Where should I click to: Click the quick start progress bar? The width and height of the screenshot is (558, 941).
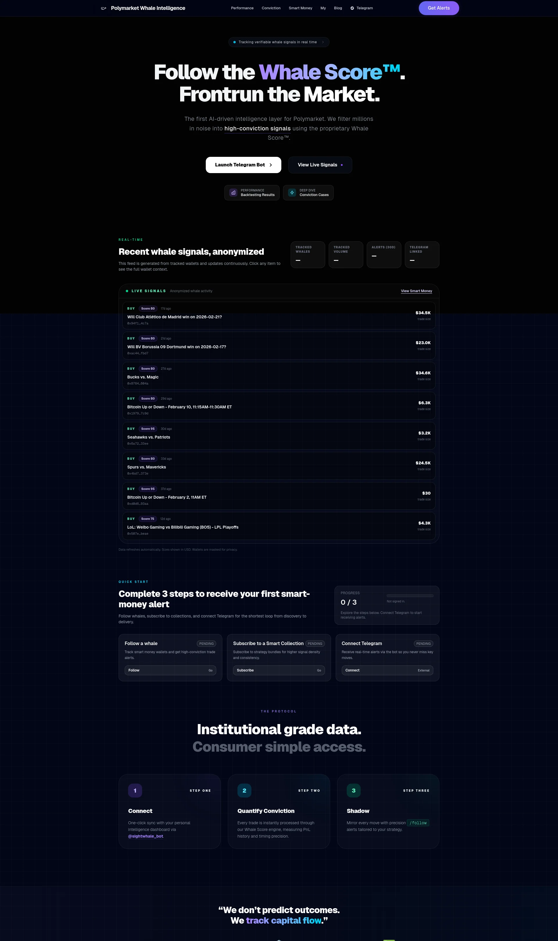coord(410,596)
